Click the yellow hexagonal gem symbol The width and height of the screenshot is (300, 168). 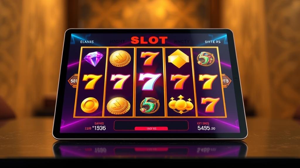pyautogui.click(x=178, y=59)
